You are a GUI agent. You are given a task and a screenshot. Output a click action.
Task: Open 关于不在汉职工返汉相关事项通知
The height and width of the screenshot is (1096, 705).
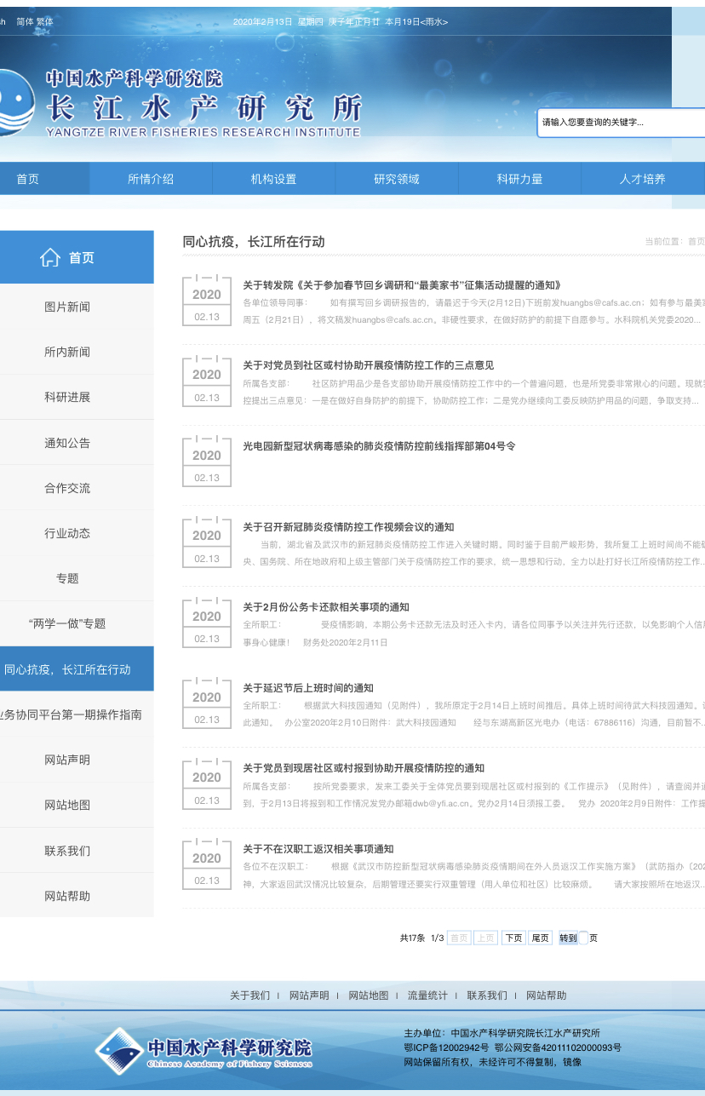pos(318,849)
